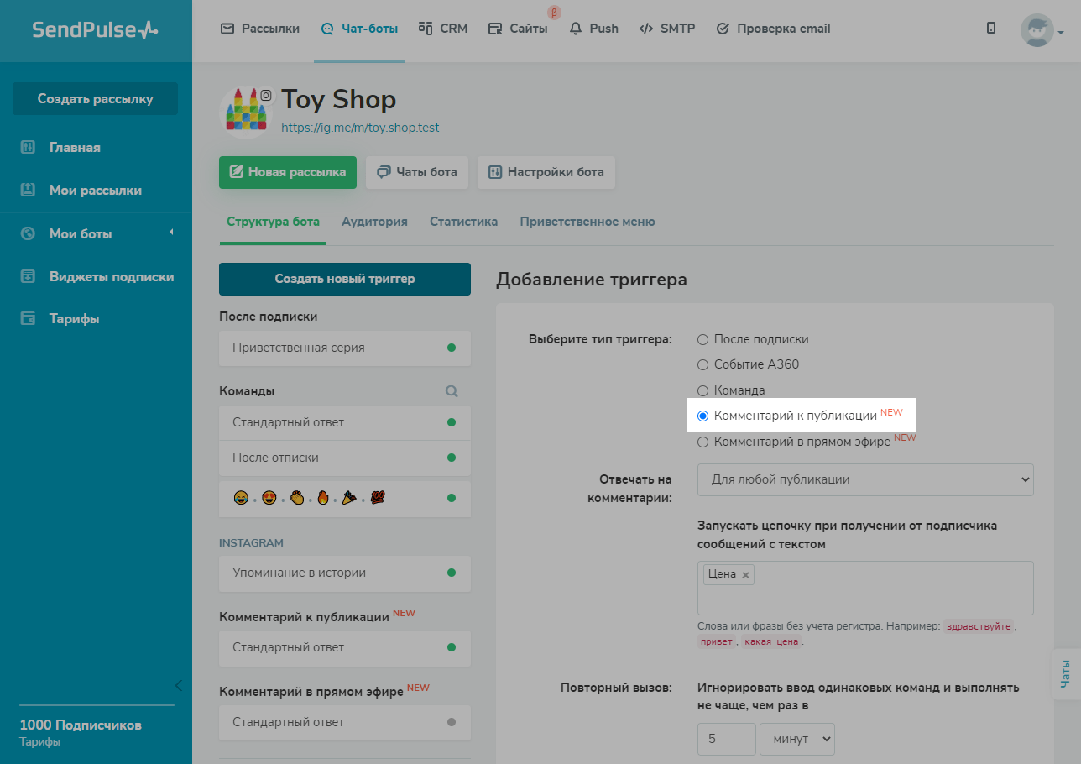This screenshot has height=764, width=1081.
Task: Open the минут time unit dropdown
Action: tap(796, 739)
